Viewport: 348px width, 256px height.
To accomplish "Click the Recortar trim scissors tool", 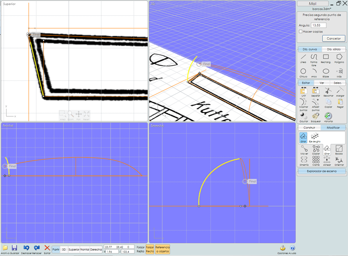I will click(328, 92).
